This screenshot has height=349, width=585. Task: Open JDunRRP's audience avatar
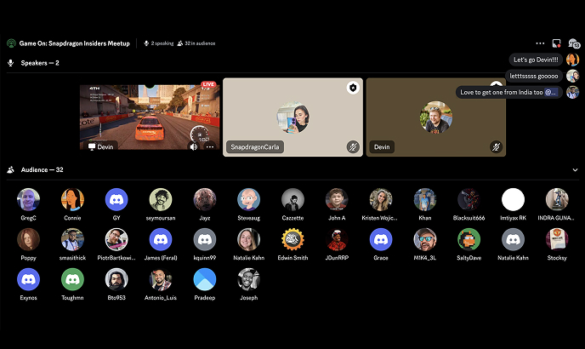pos(337,239)
